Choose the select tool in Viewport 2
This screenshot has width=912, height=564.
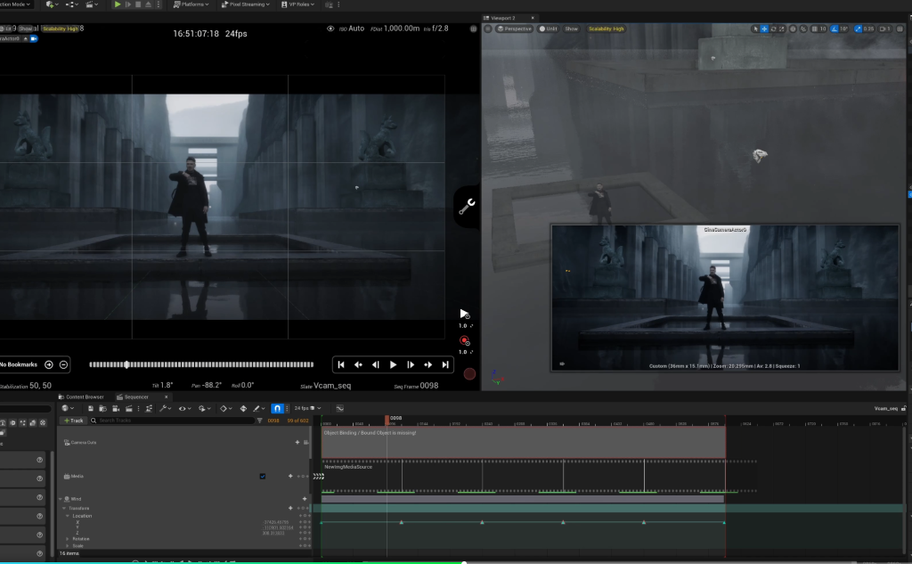point(755,29)
